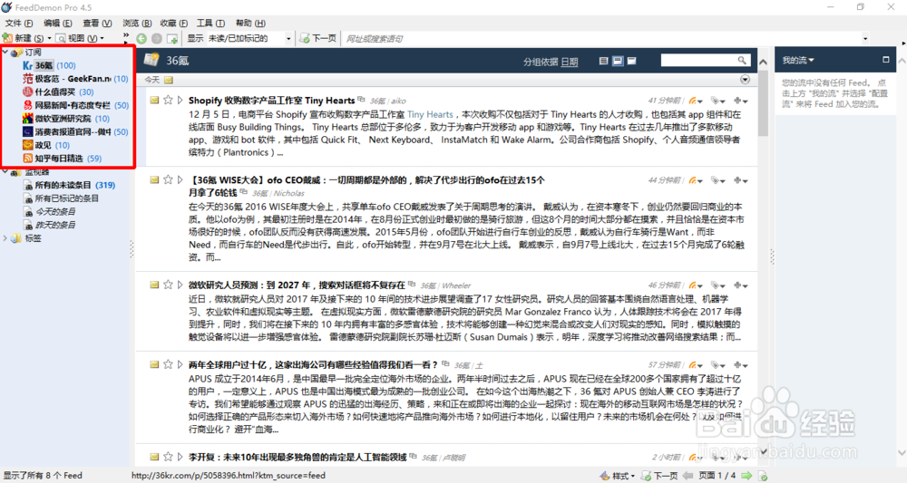Star the Shopify Tiny Hearts article
This screenshot has height=483, width=907.
pos(168,100)
